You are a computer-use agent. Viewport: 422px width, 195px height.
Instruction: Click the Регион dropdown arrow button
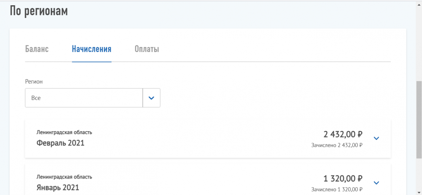pyautogui.click(x=152, y=98)
